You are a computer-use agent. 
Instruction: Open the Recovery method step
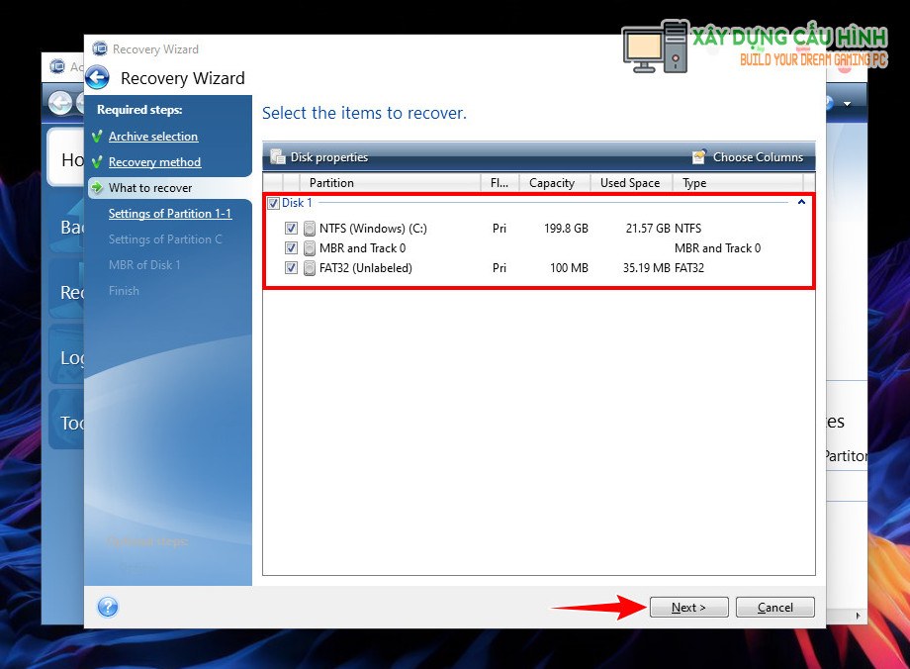tap(154, 162)
